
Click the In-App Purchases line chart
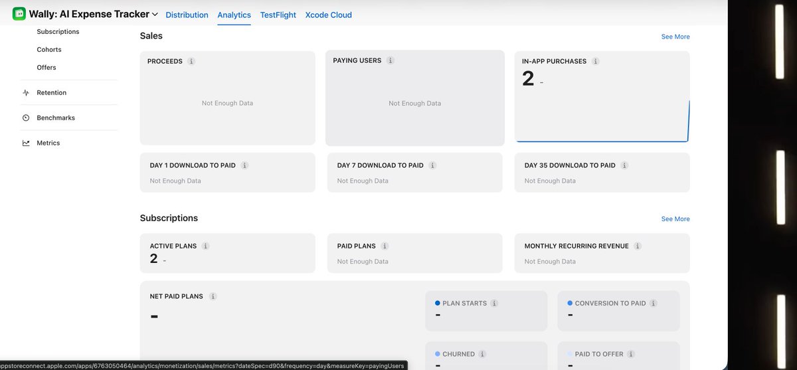click(602, 121)
